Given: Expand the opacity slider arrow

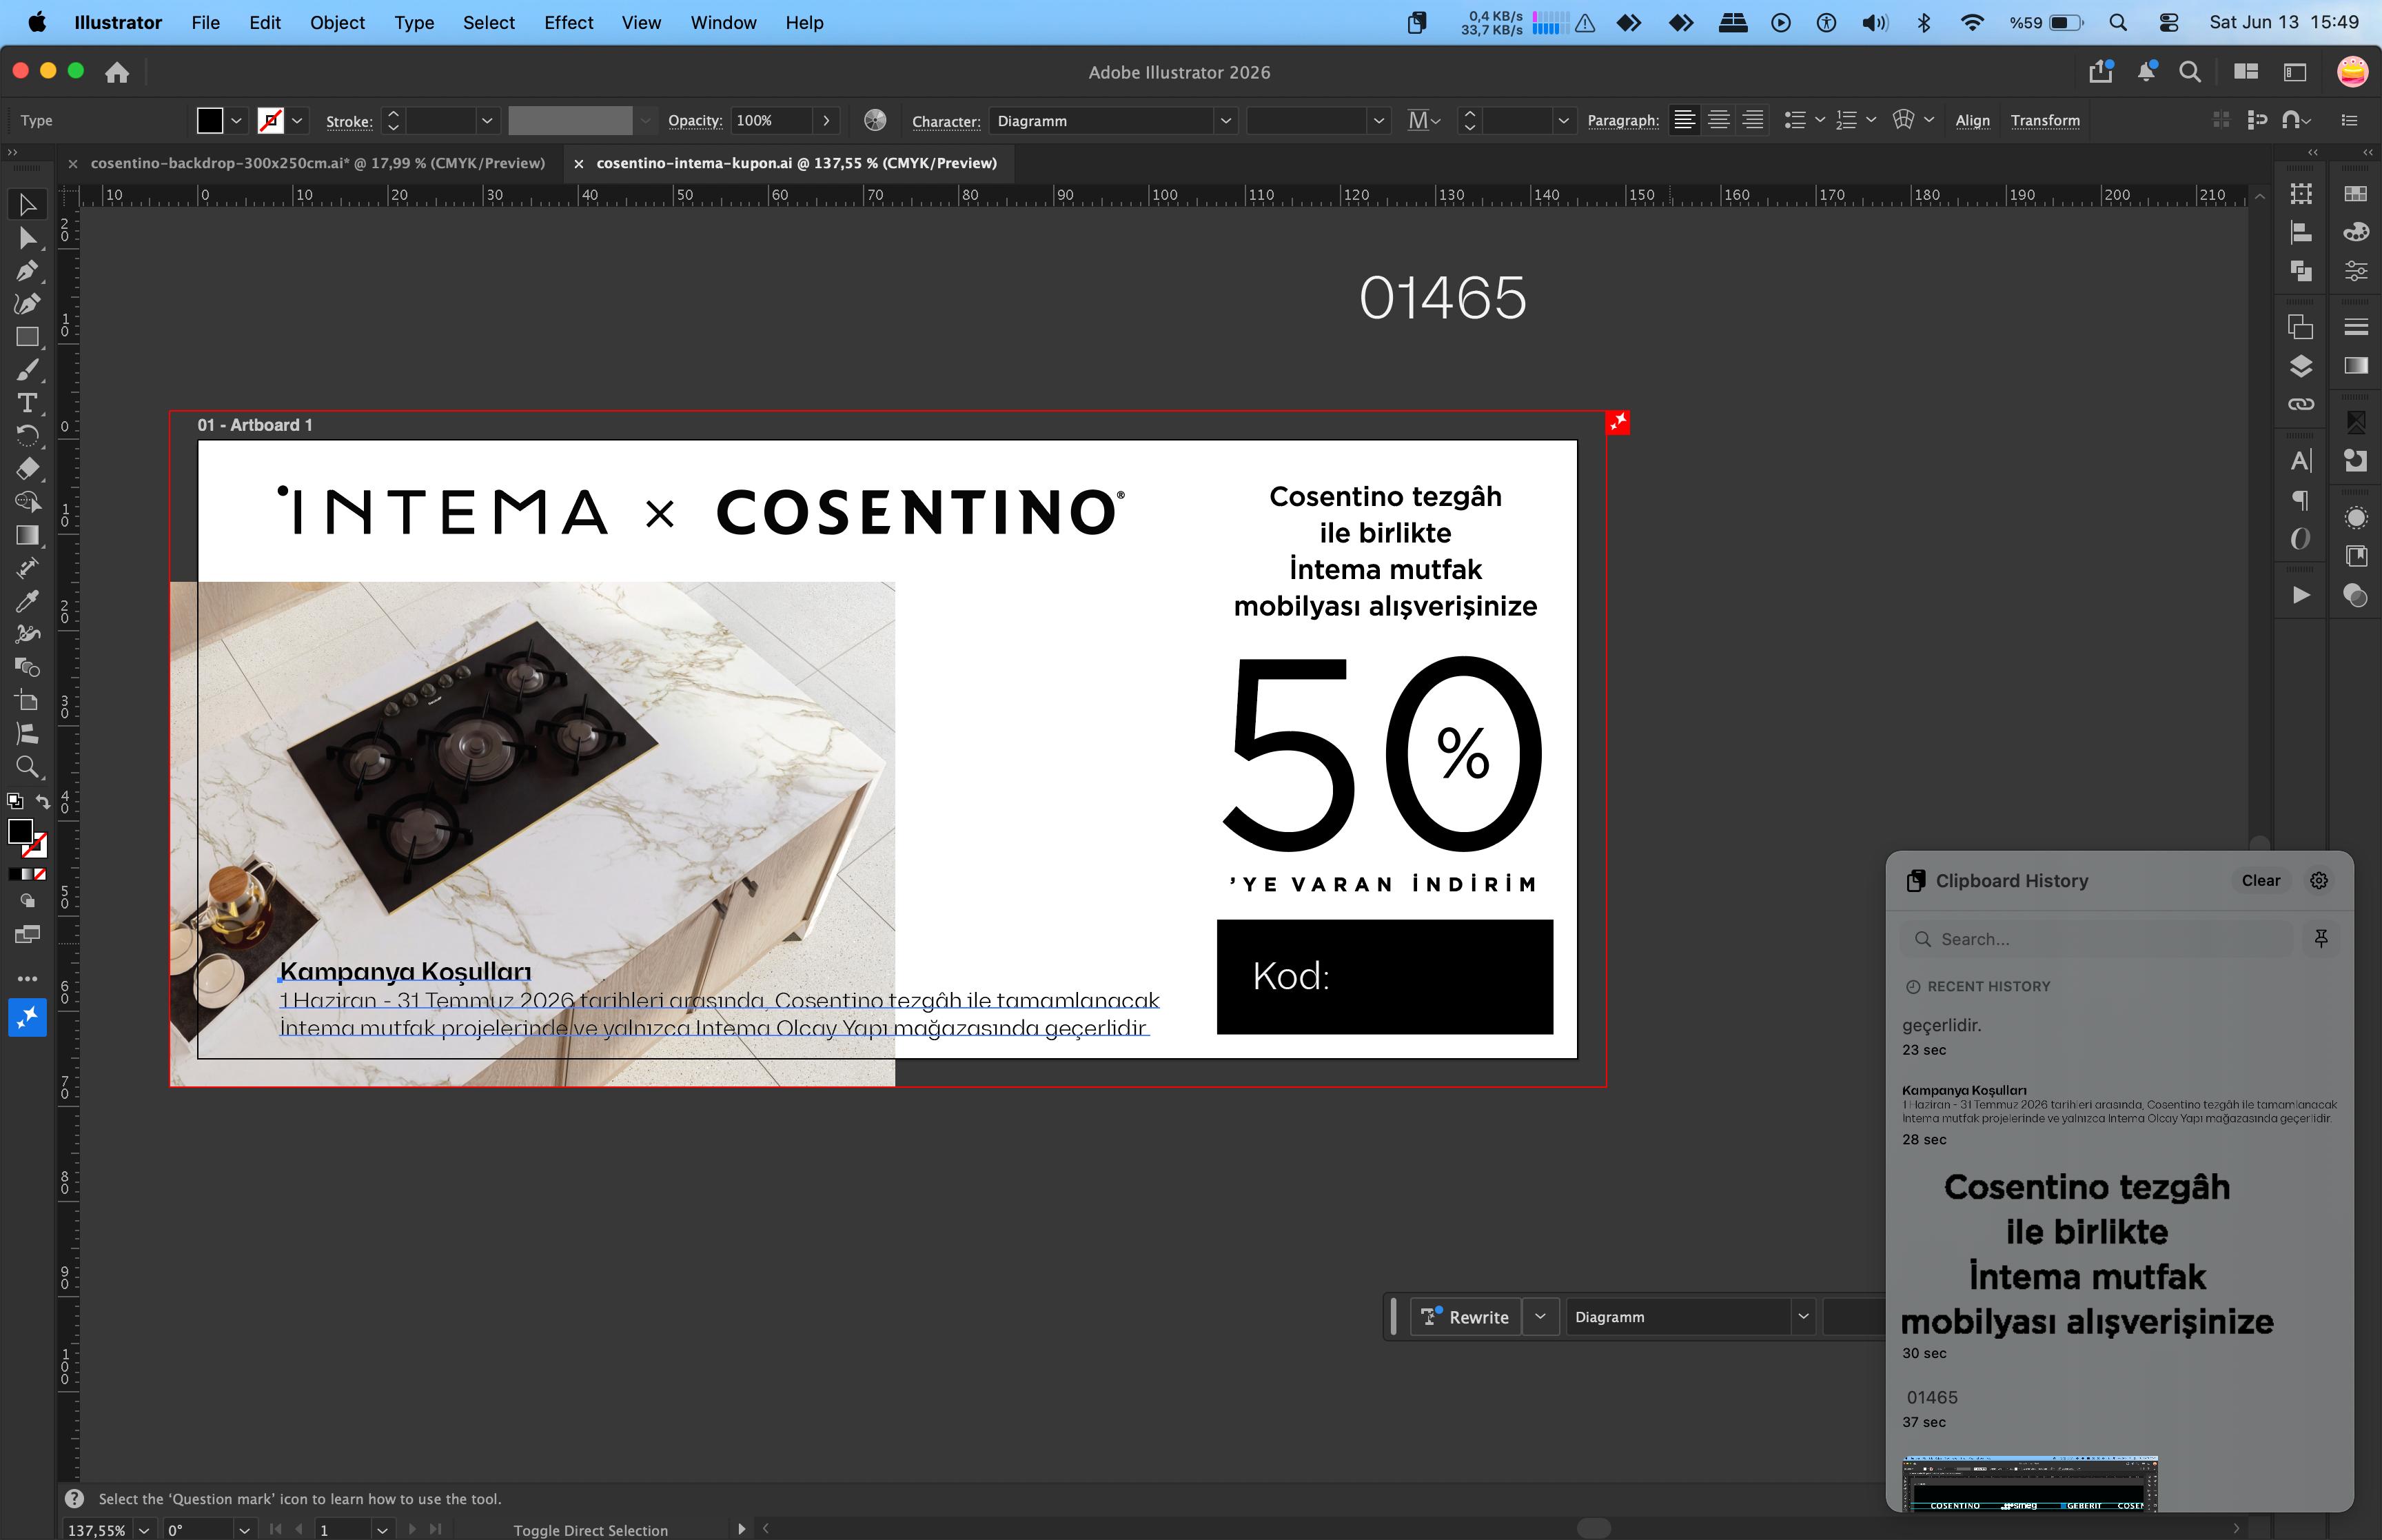Looking at the screenshot, I should point(826,120).
